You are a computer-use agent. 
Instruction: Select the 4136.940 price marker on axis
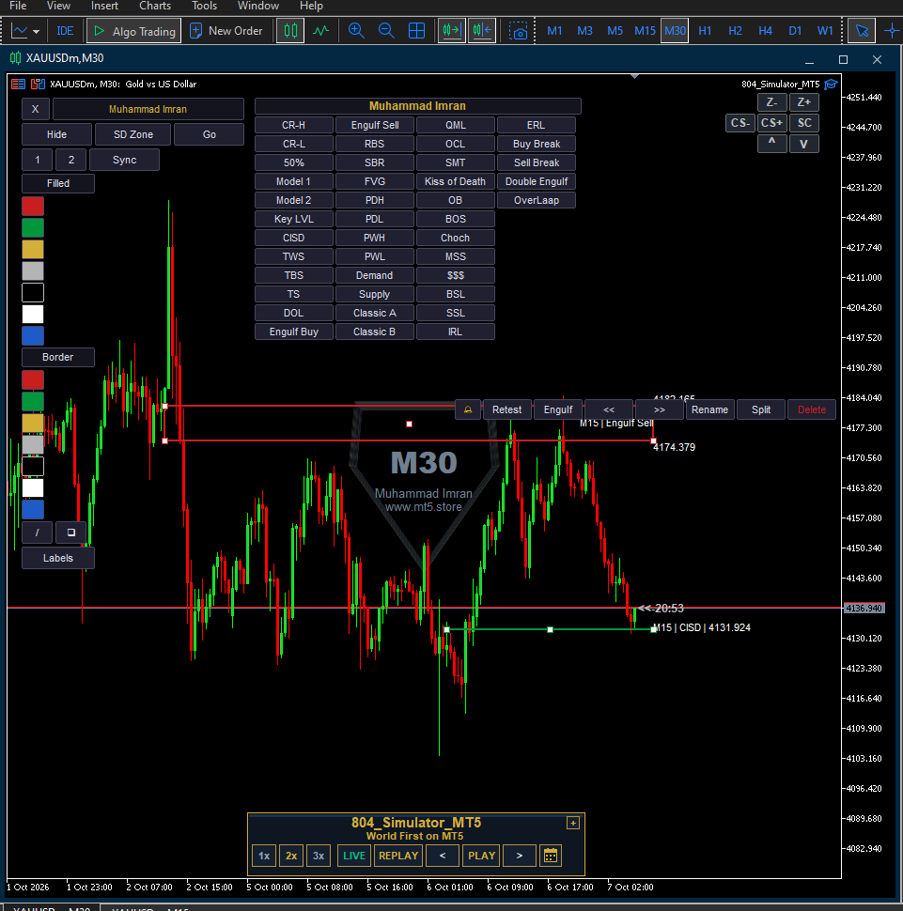[864, 609]
